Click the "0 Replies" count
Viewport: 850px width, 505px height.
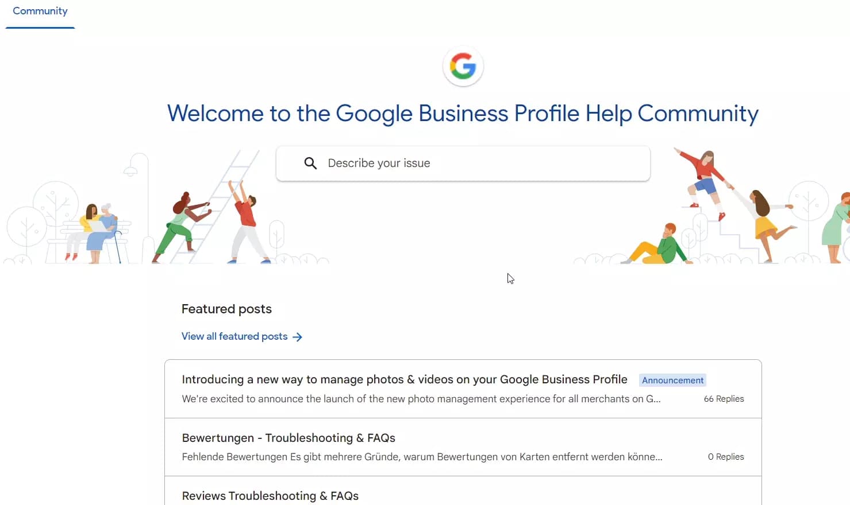pyautogui.click(x=726, y=457)
